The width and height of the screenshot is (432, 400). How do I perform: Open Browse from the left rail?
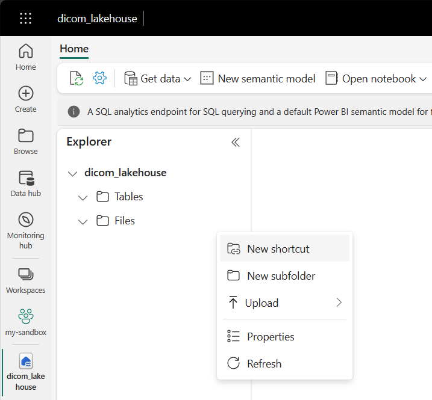(26, 141)
